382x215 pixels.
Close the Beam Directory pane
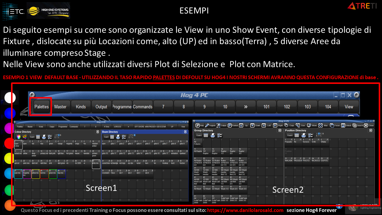(185, 132)
